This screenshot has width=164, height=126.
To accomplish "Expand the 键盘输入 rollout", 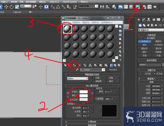I will [x=151, y=79].
